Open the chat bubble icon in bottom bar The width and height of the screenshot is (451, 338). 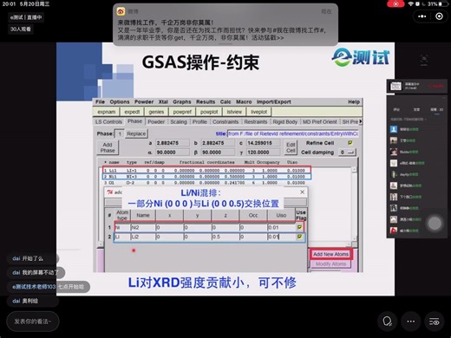[387, 322]
